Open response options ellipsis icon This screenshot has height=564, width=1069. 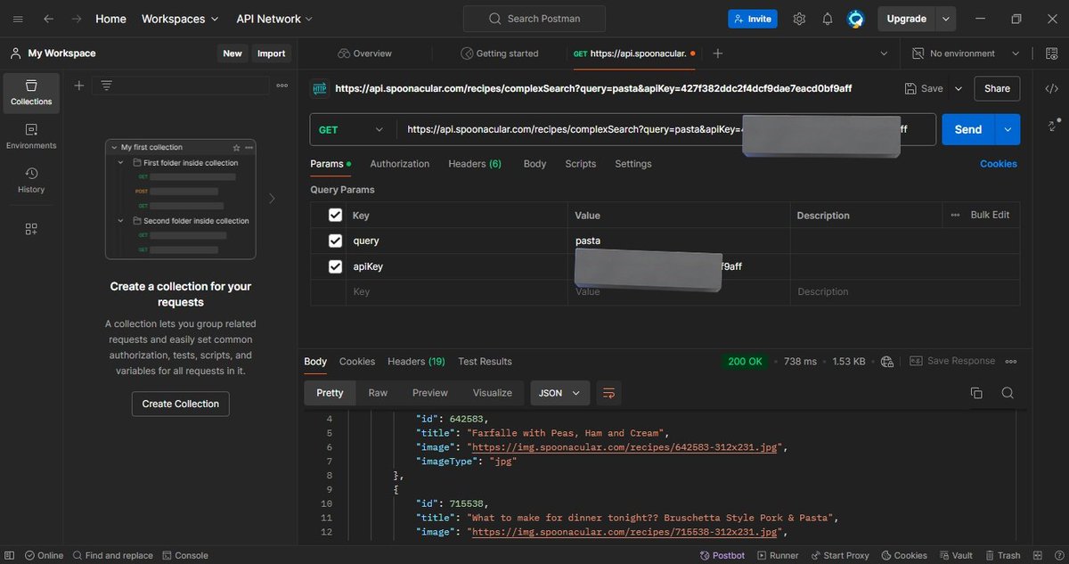coord(1011,362)
